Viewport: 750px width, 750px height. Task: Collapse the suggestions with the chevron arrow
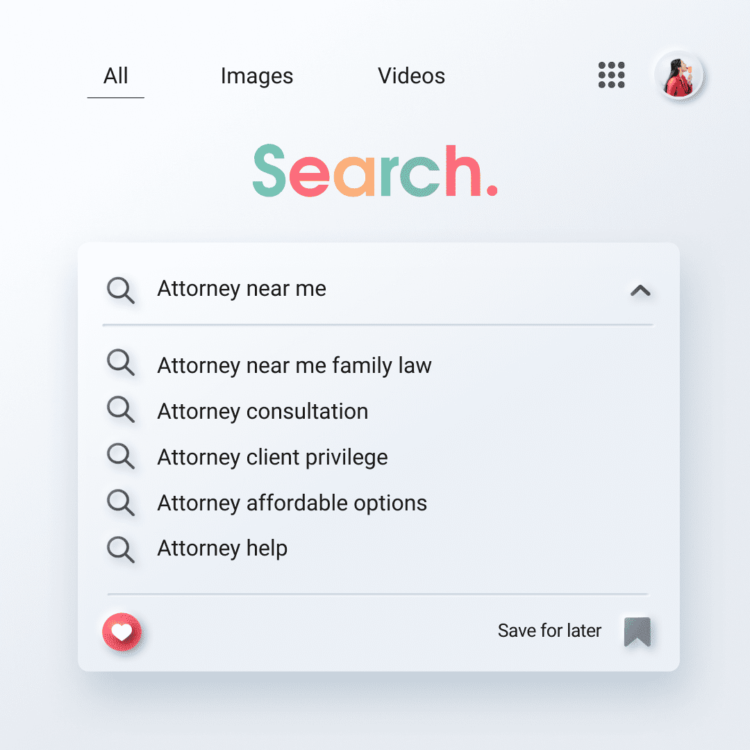640,290
